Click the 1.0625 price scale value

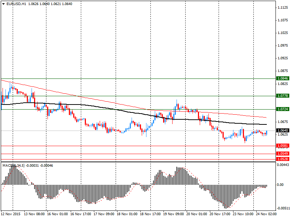pos(283,135)
